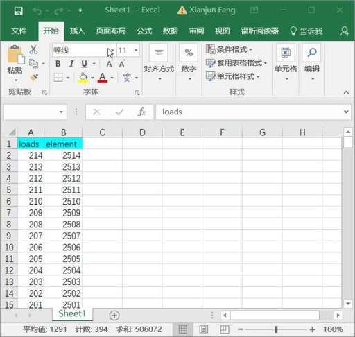Screen dimensions: 355x337
Task: Click inside the formula bar showing loads
Action: [x=250, y=112]
